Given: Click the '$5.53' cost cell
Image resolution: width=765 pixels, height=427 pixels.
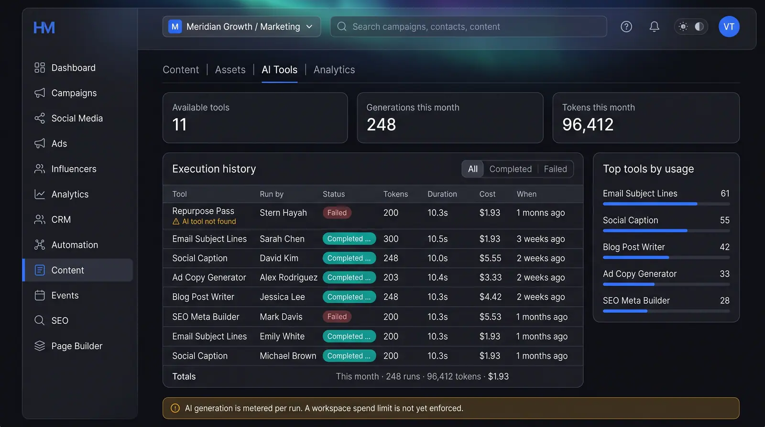Looking at the screenshot, I should 491,317.
